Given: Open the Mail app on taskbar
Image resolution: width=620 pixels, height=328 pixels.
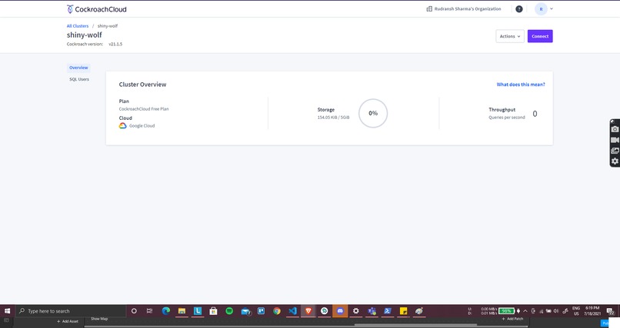Looking at the screenshot, I should (x=245, y=311).
